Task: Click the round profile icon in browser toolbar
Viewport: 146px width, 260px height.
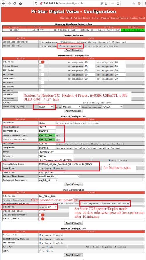Action: tap(139, 3)
